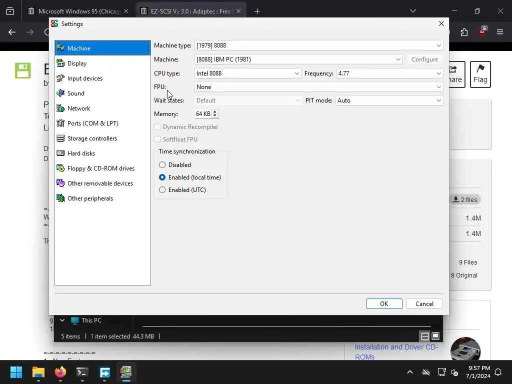Open the terminal taskbar icon

pyautogui.click(x=82, y=372)
